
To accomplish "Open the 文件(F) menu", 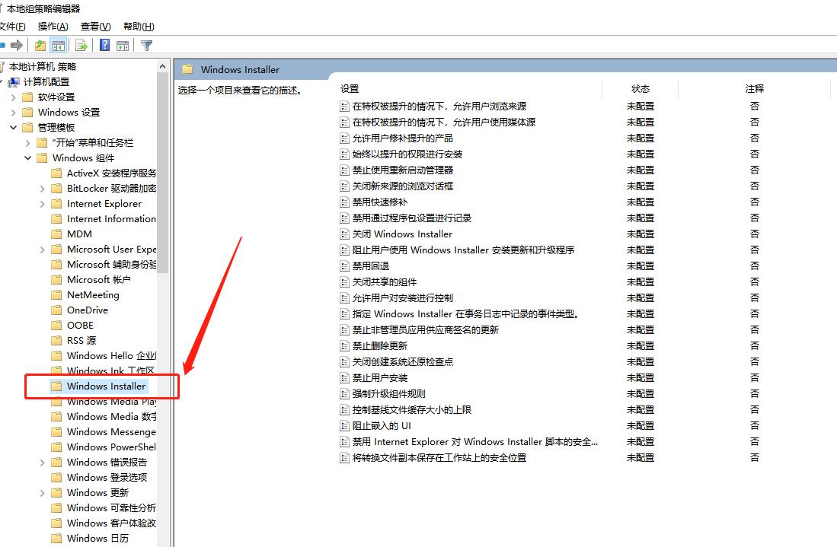I will click(x=12, y=26).
